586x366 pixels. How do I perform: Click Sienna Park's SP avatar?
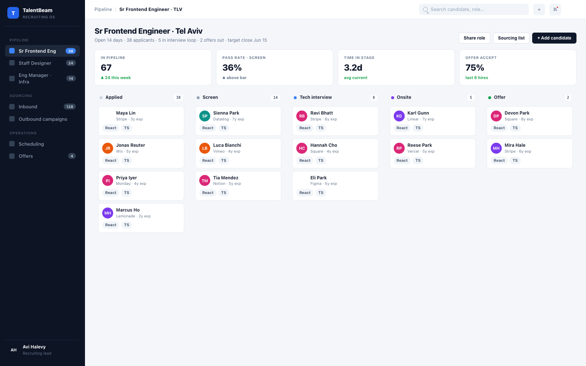[x=205, y=116]
